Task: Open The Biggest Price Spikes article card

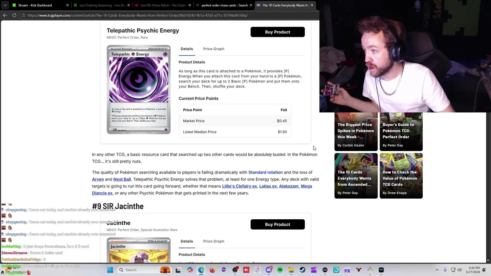Action: [x=356, y=131]
